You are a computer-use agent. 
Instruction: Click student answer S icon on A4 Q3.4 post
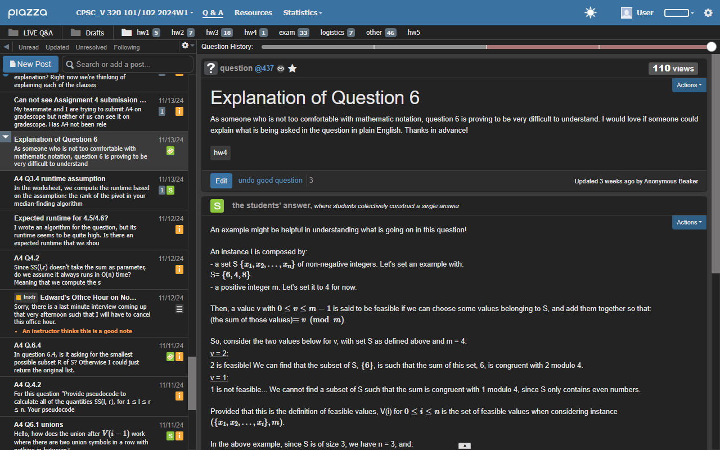click(170, 190)
